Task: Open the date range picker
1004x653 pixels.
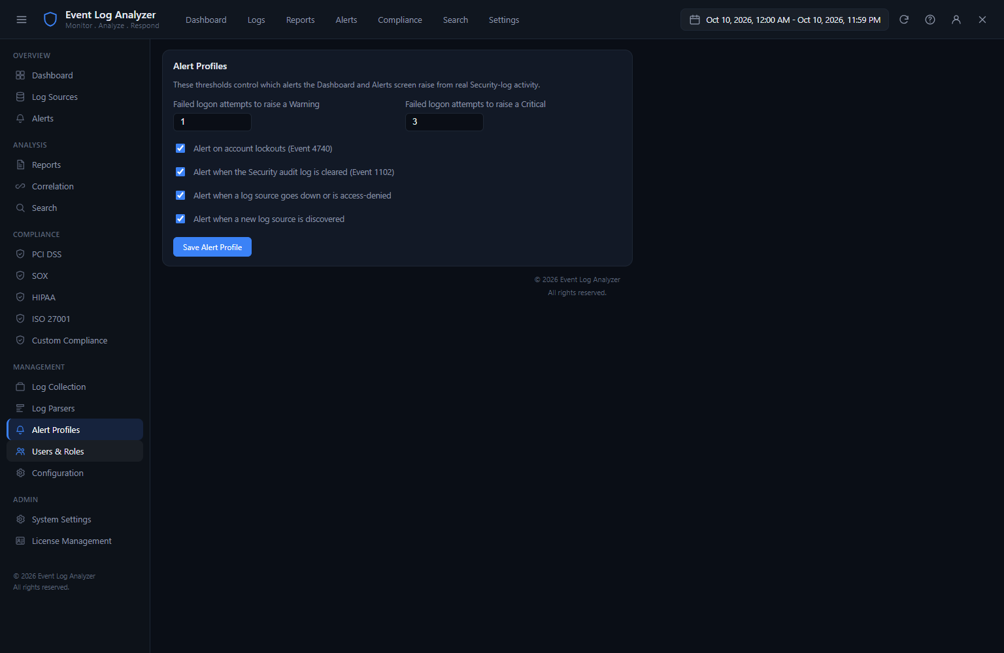Action: [x=784, y=20]
